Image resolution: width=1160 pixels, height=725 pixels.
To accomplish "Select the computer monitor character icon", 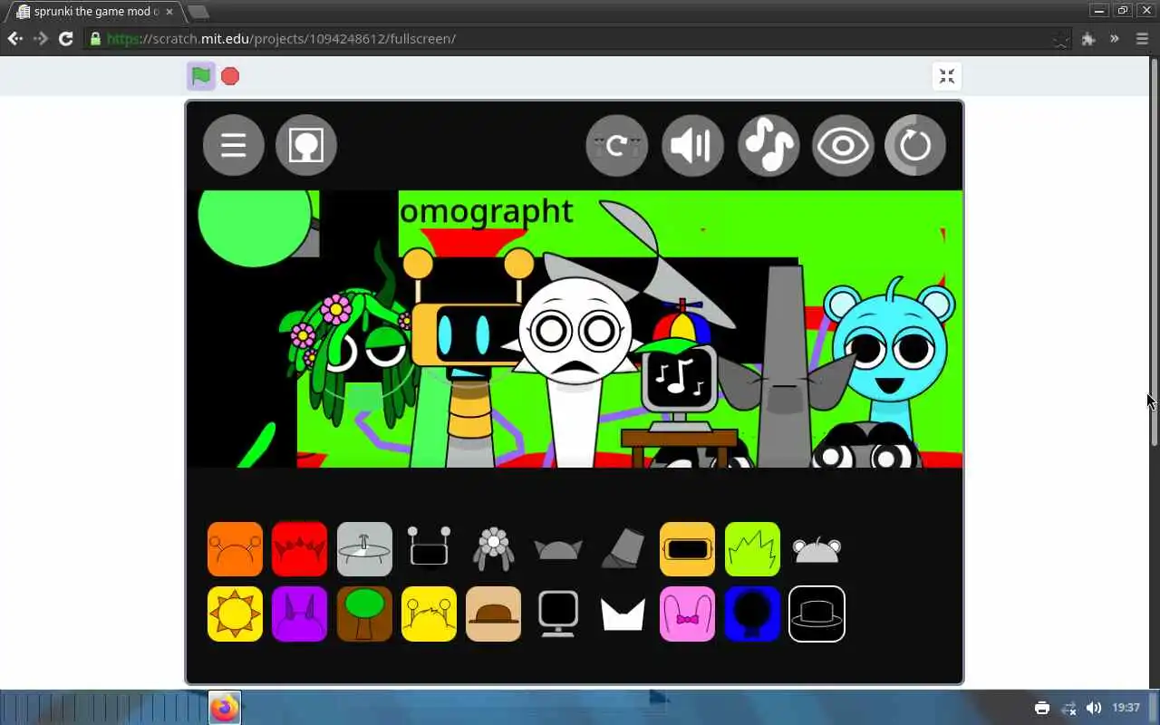I will coord(558,614).
